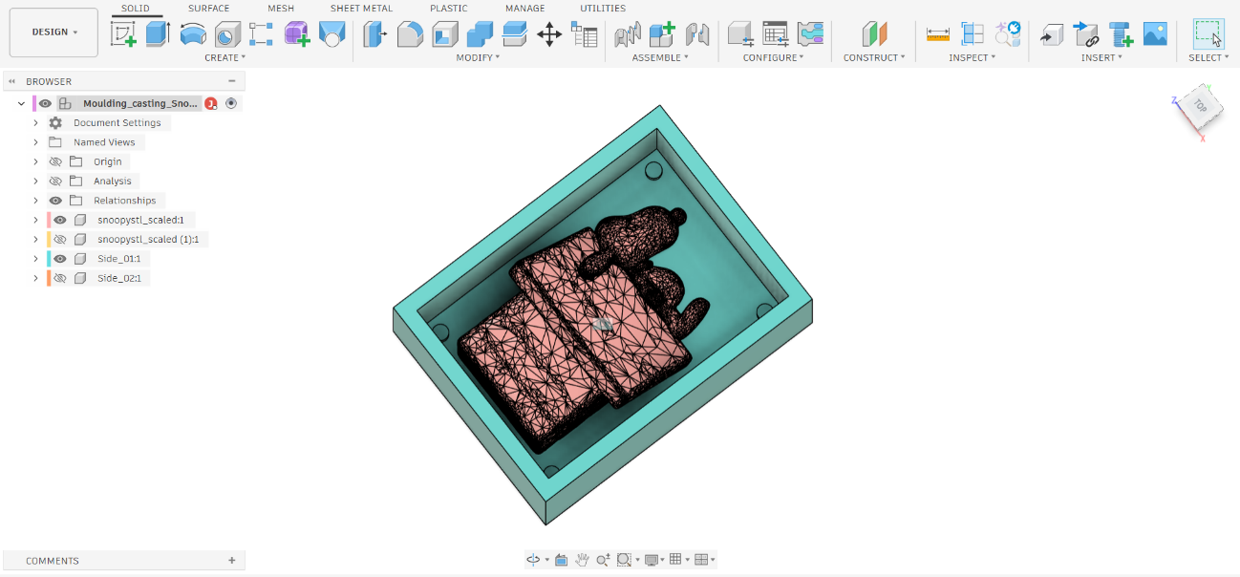Image resolution: width=1240 pixels, height=577 pixels.
Task: Click the Rectangular Pattern icon
Action: tap(262, 34)
